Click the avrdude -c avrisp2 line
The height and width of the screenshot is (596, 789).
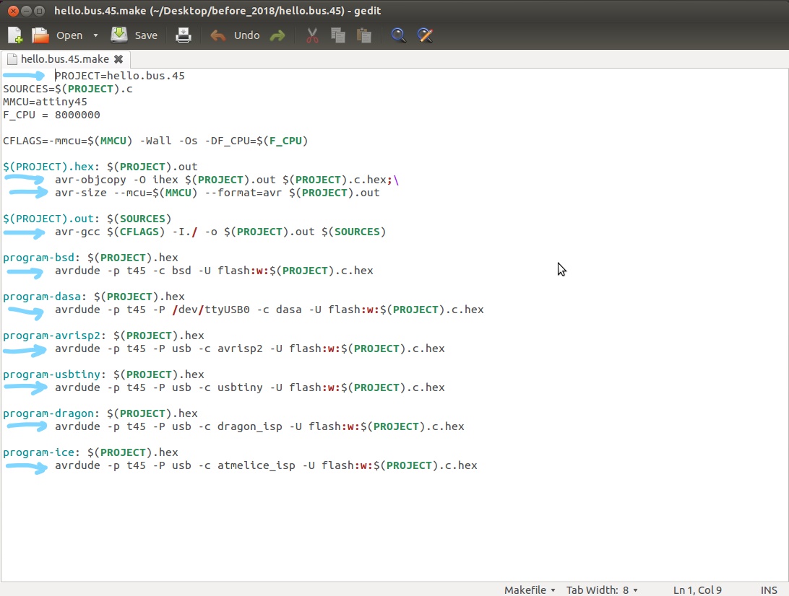click(250, 349)
